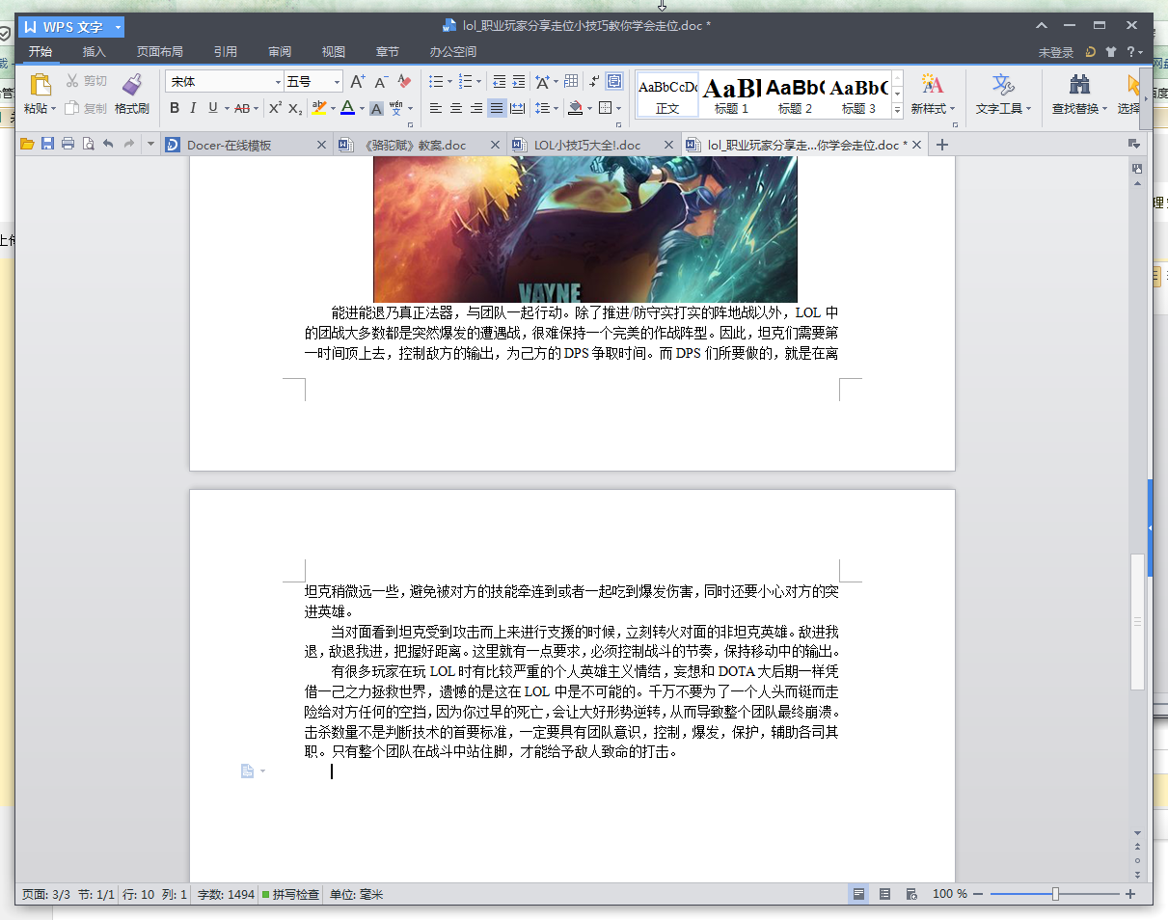This screenshot has height=920, width=1168.
Task: Expand the borders dropdown arrow
Action: coord(618,108)
